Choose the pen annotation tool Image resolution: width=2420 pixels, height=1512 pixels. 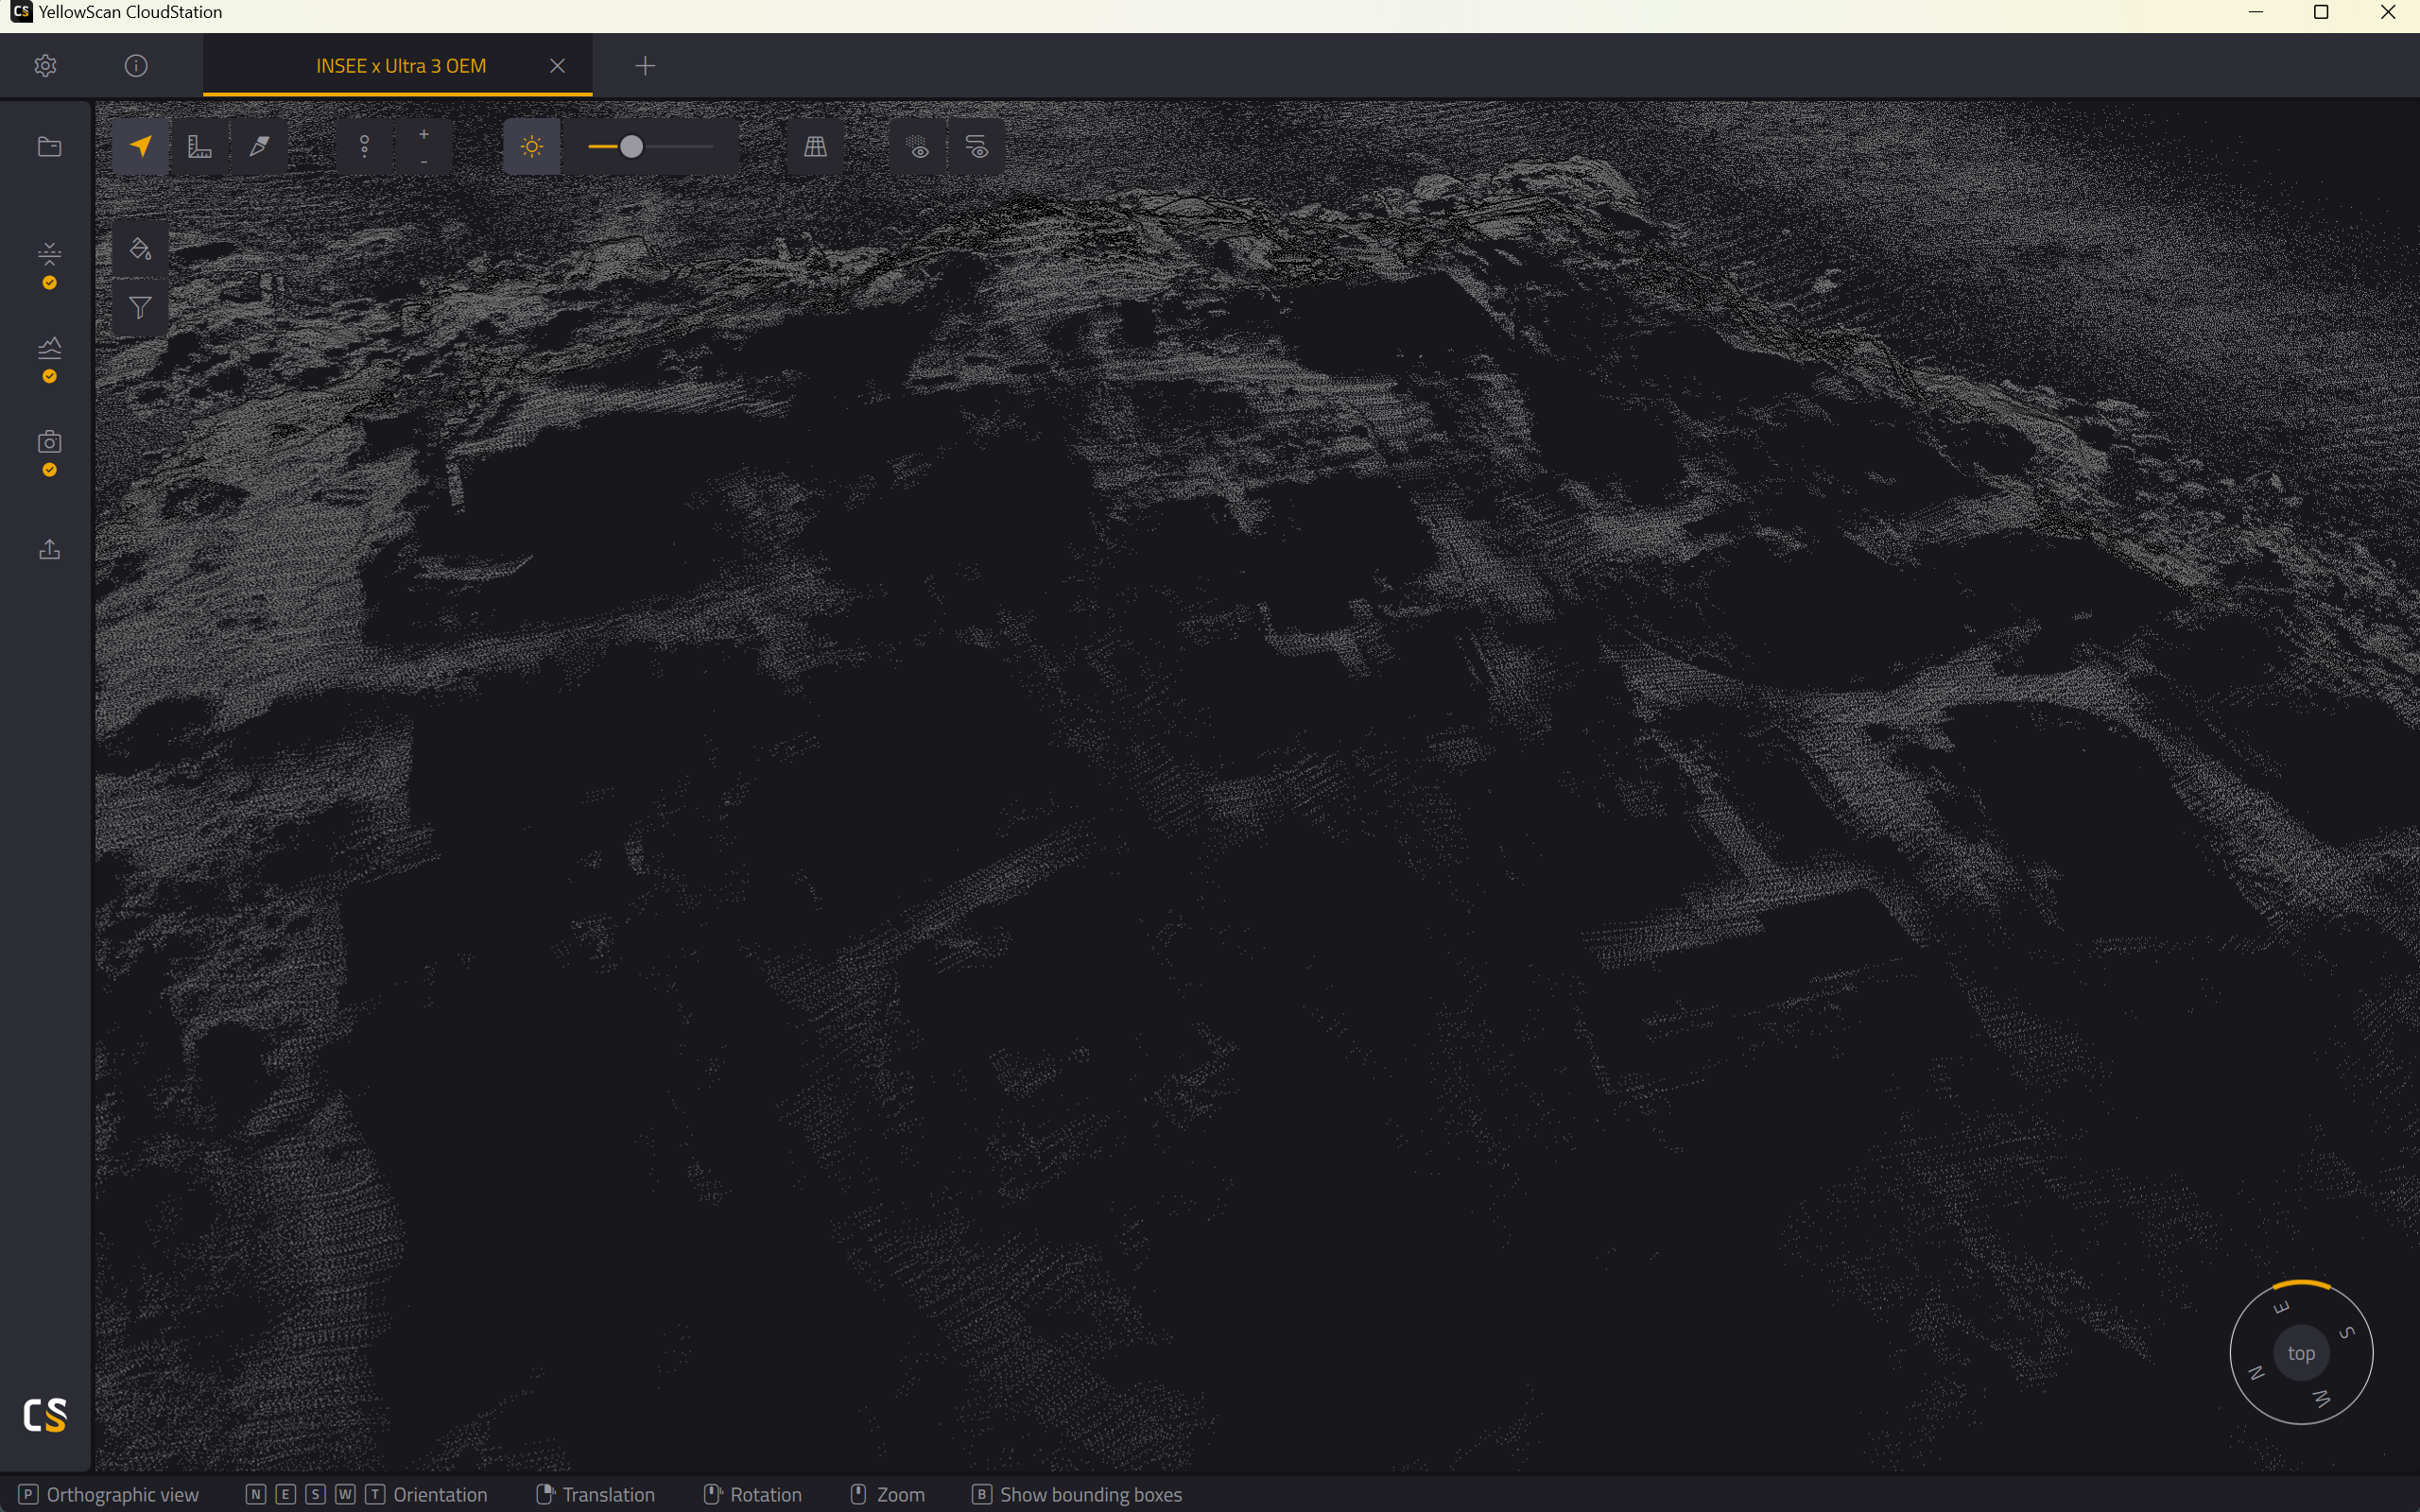[259, 147]
